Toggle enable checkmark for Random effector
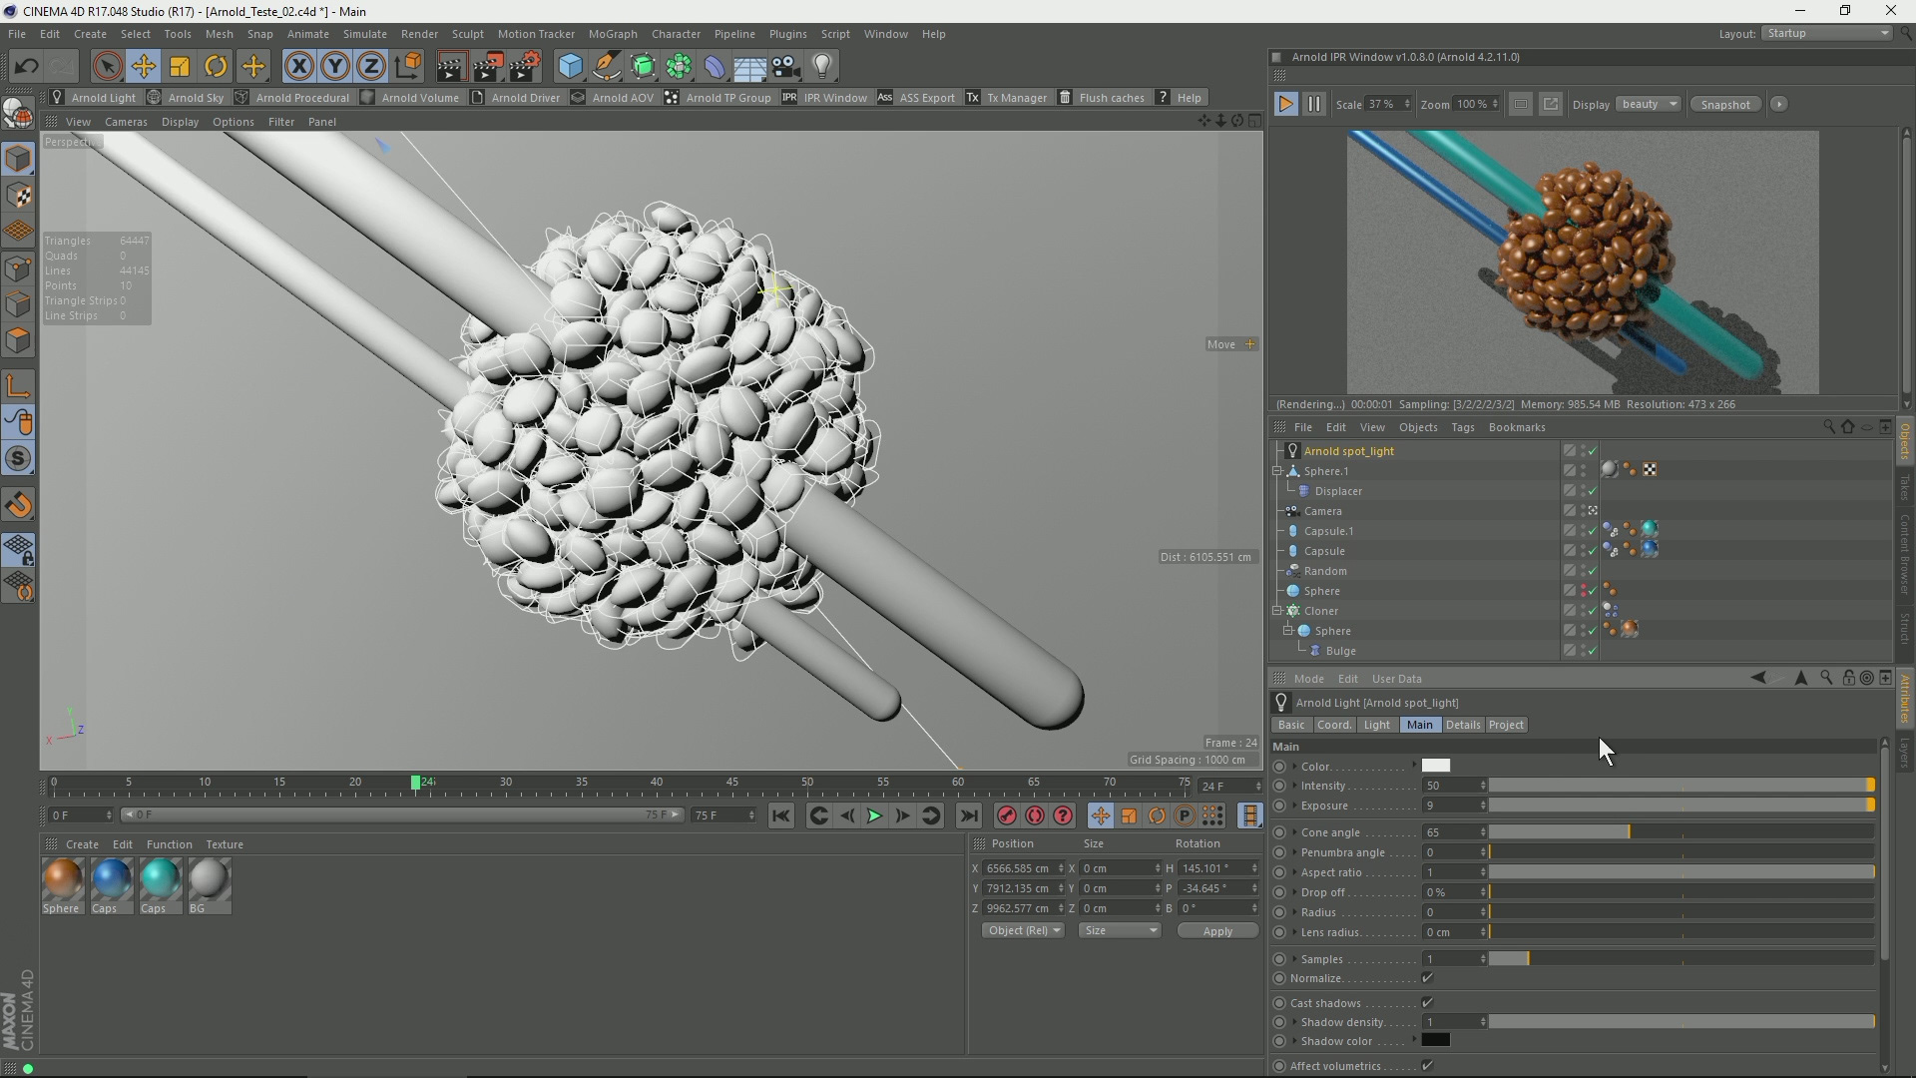 pos(1593,571)
